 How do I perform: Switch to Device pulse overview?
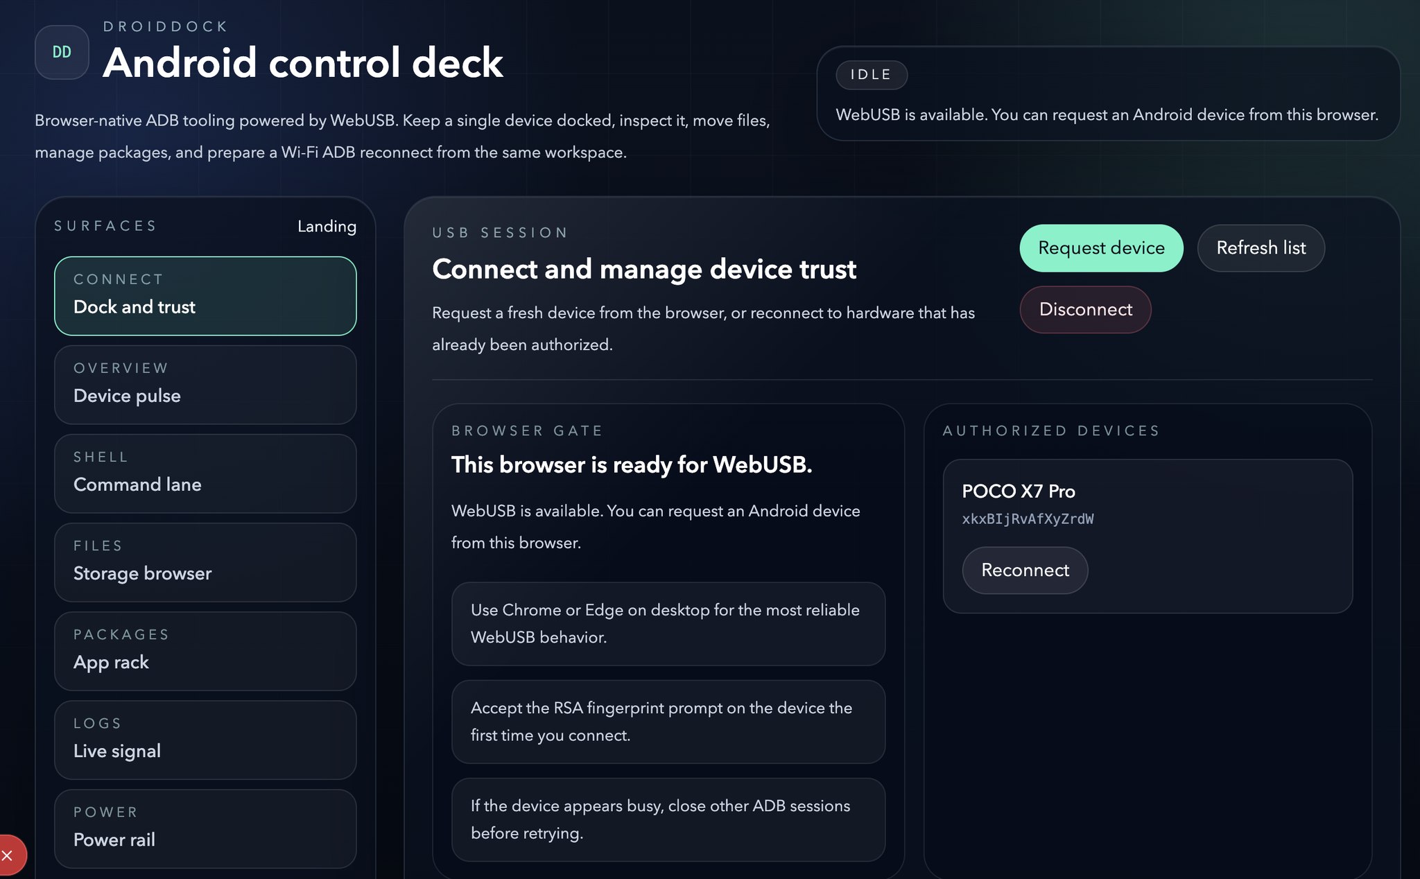(x=205, y=385)
